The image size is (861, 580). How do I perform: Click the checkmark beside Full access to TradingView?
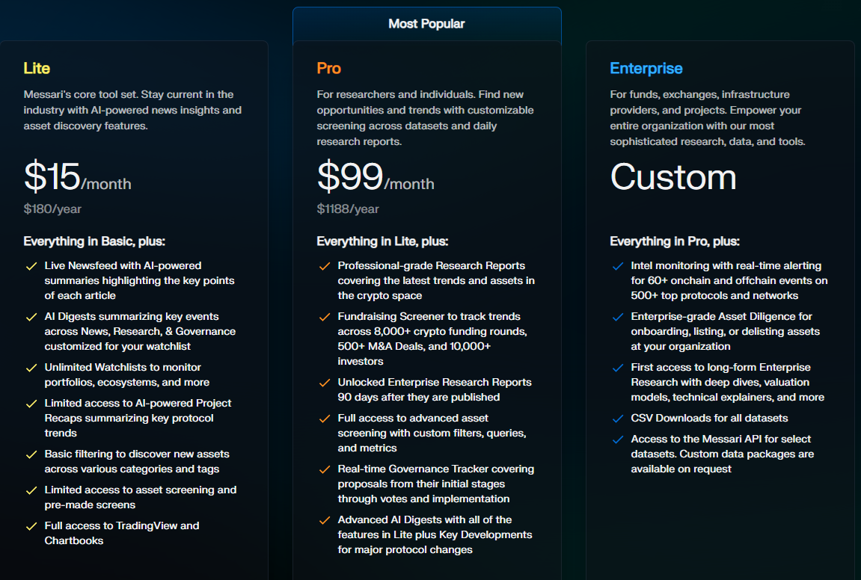(31, 526)
